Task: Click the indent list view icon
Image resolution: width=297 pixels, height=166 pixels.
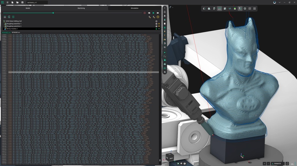Action: [9, 17]
